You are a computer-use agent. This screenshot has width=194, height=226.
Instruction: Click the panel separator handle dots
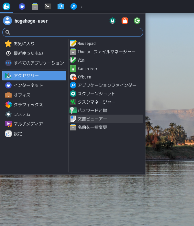point(81,6)
